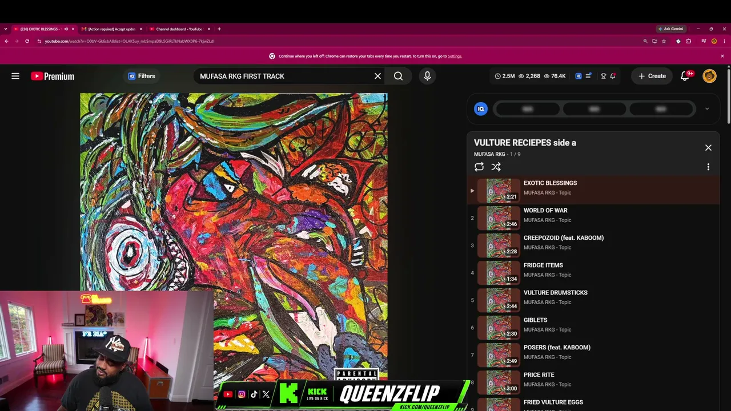Play FRIDGE ITEMS track

(593, 273)
